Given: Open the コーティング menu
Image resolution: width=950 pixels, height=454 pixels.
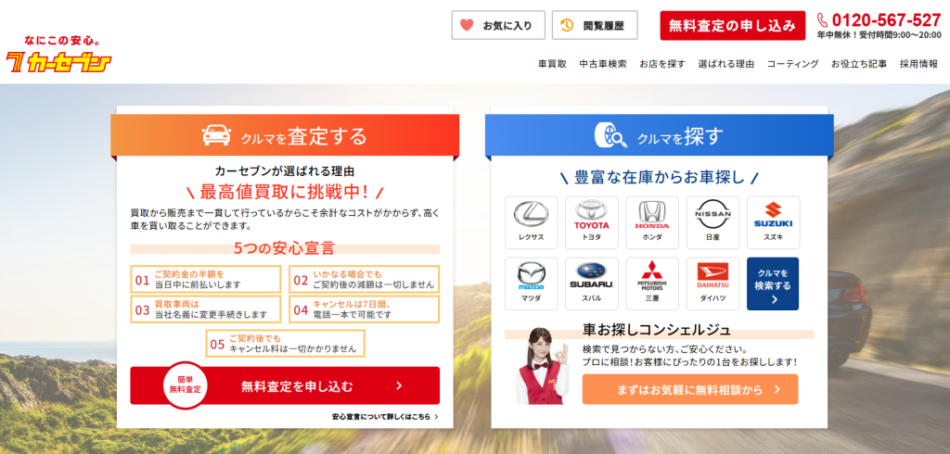Looking at the screenshot, I should pos(792,64).
